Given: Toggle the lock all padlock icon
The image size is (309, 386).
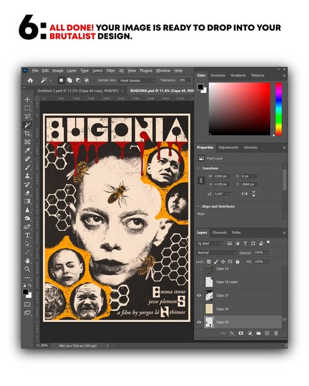Looking at the screenshot, I should (x=238, y=262).
